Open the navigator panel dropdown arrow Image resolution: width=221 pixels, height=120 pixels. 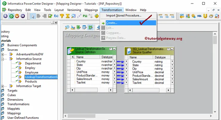coord(53,22)
